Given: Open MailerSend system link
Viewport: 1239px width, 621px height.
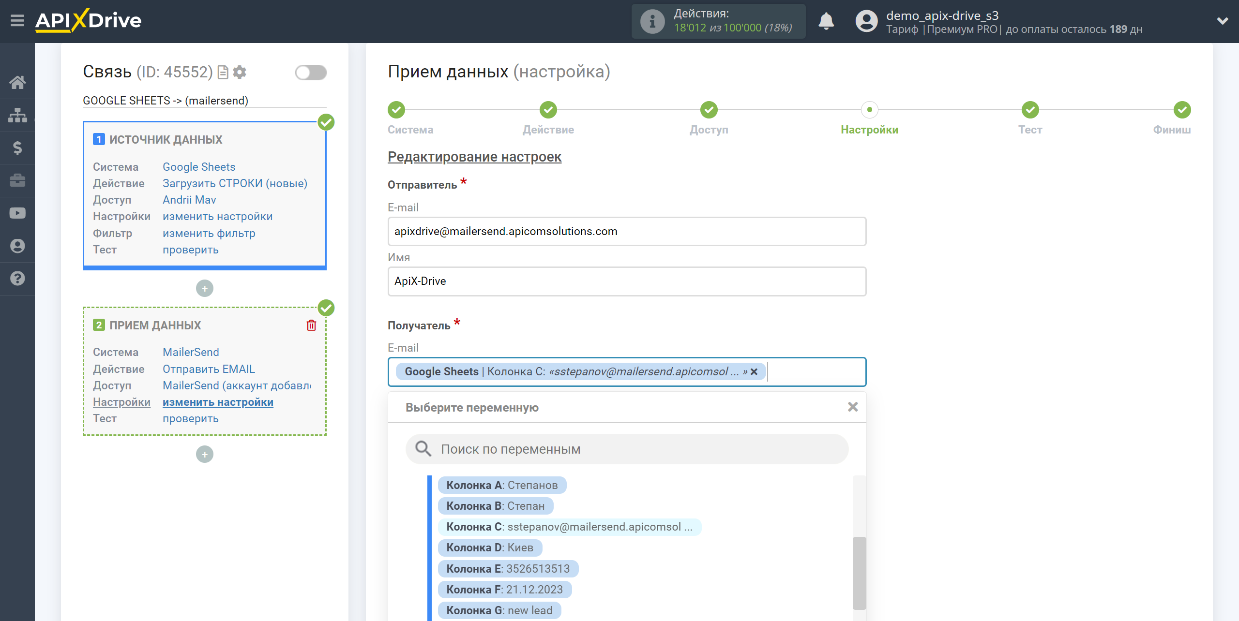Looking at the screenshot, I should (x=191, y=352).
